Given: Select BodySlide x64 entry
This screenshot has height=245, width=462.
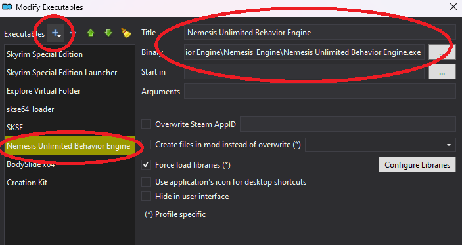Looking at the screenshot, I should pos(70,164).
